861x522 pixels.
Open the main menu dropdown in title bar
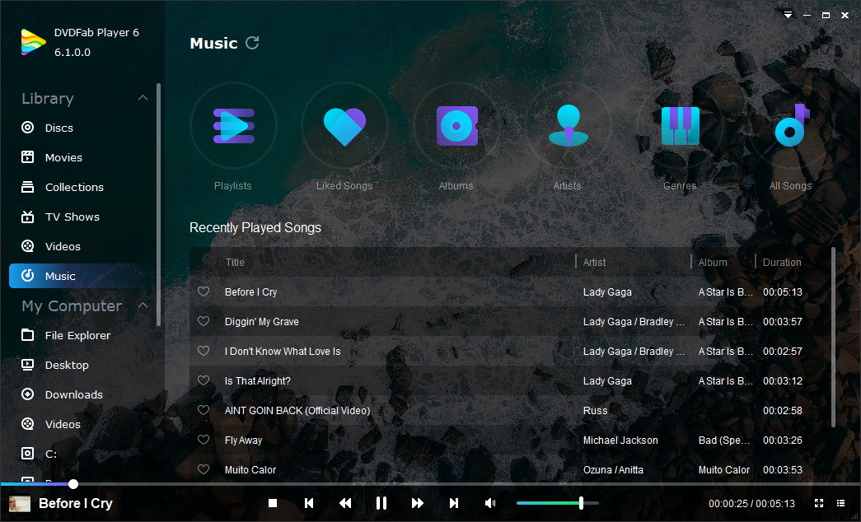[788, 16]
